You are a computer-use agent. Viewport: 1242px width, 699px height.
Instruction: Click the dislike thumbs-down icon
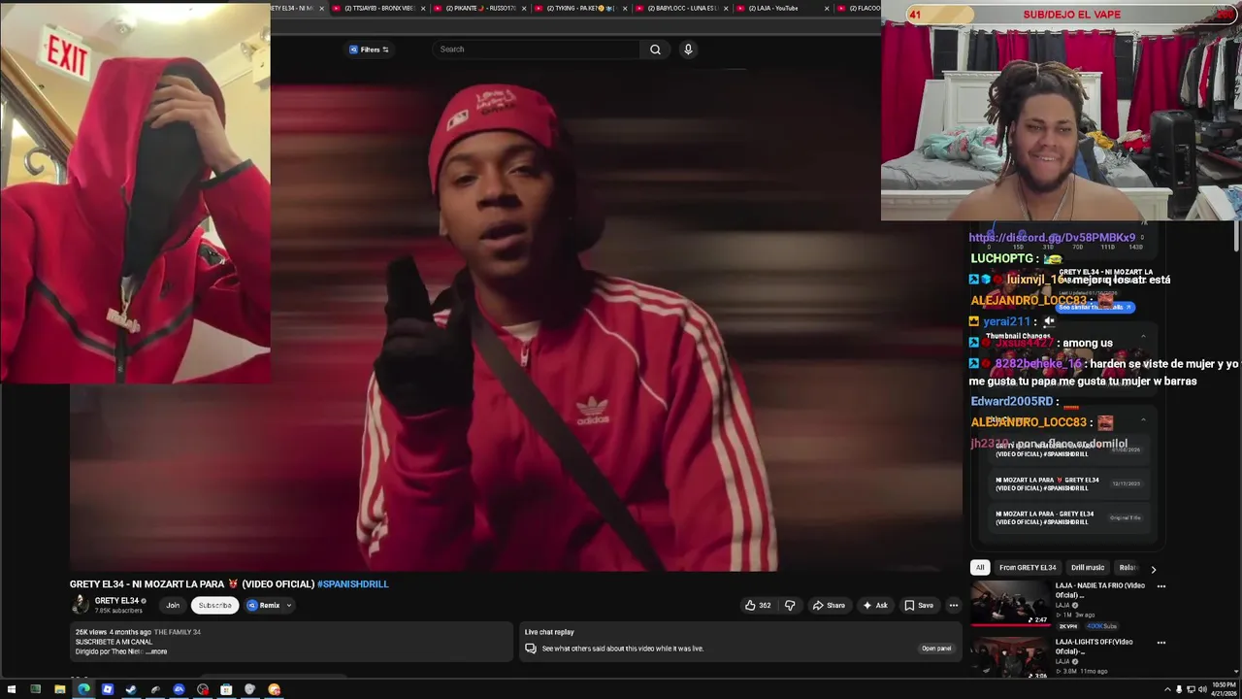click(x=790, y=605)
